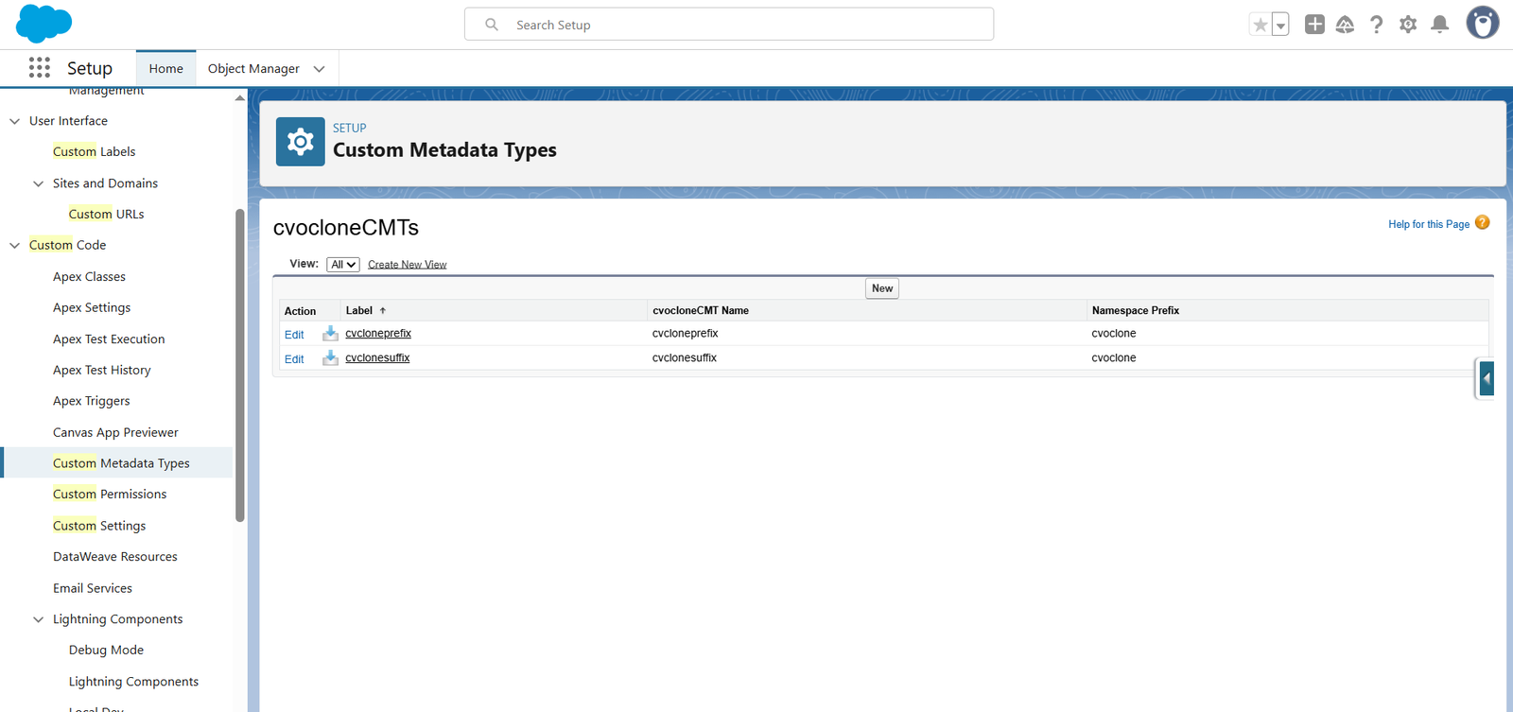Click the download icon beside cvcloneprefix

tap(330, 333)
